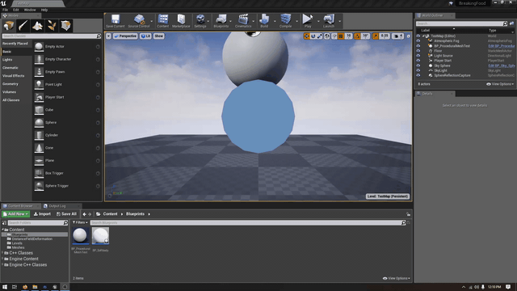Open the Edit menu
The width and height of the screenshot is (517, 291).
[x=16, y=10]
